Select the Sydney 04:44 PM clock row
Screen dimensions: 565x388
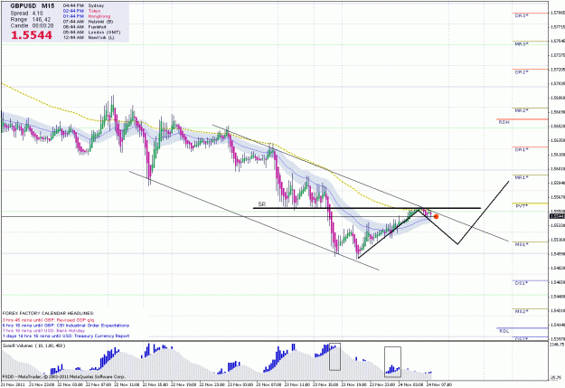[83, 5]
